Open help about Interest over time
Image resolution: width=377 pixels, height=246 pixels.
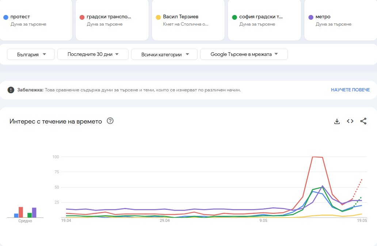point(110,121)
